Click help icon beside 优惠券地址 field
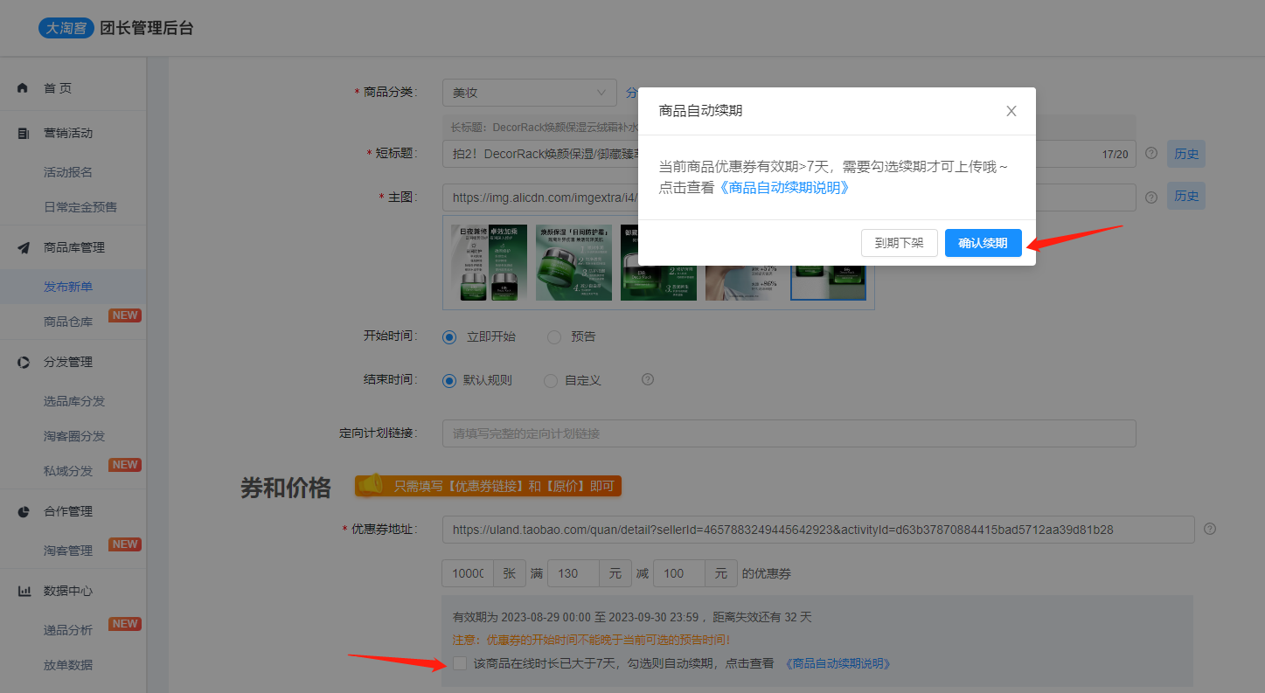This screenshot has height=693, width=1265. click(x=1210, y=529)
